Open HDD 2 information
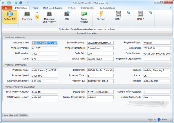 click(x=140, y=16)
